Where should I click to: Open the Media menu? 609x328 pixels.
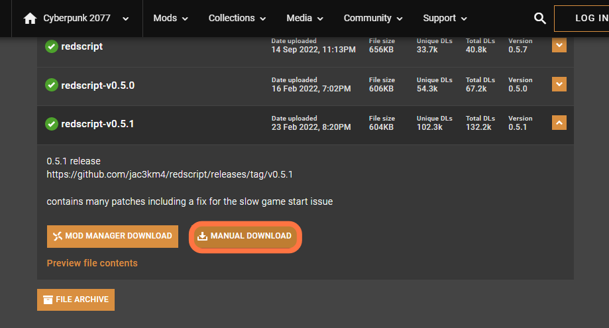point(305,19)
